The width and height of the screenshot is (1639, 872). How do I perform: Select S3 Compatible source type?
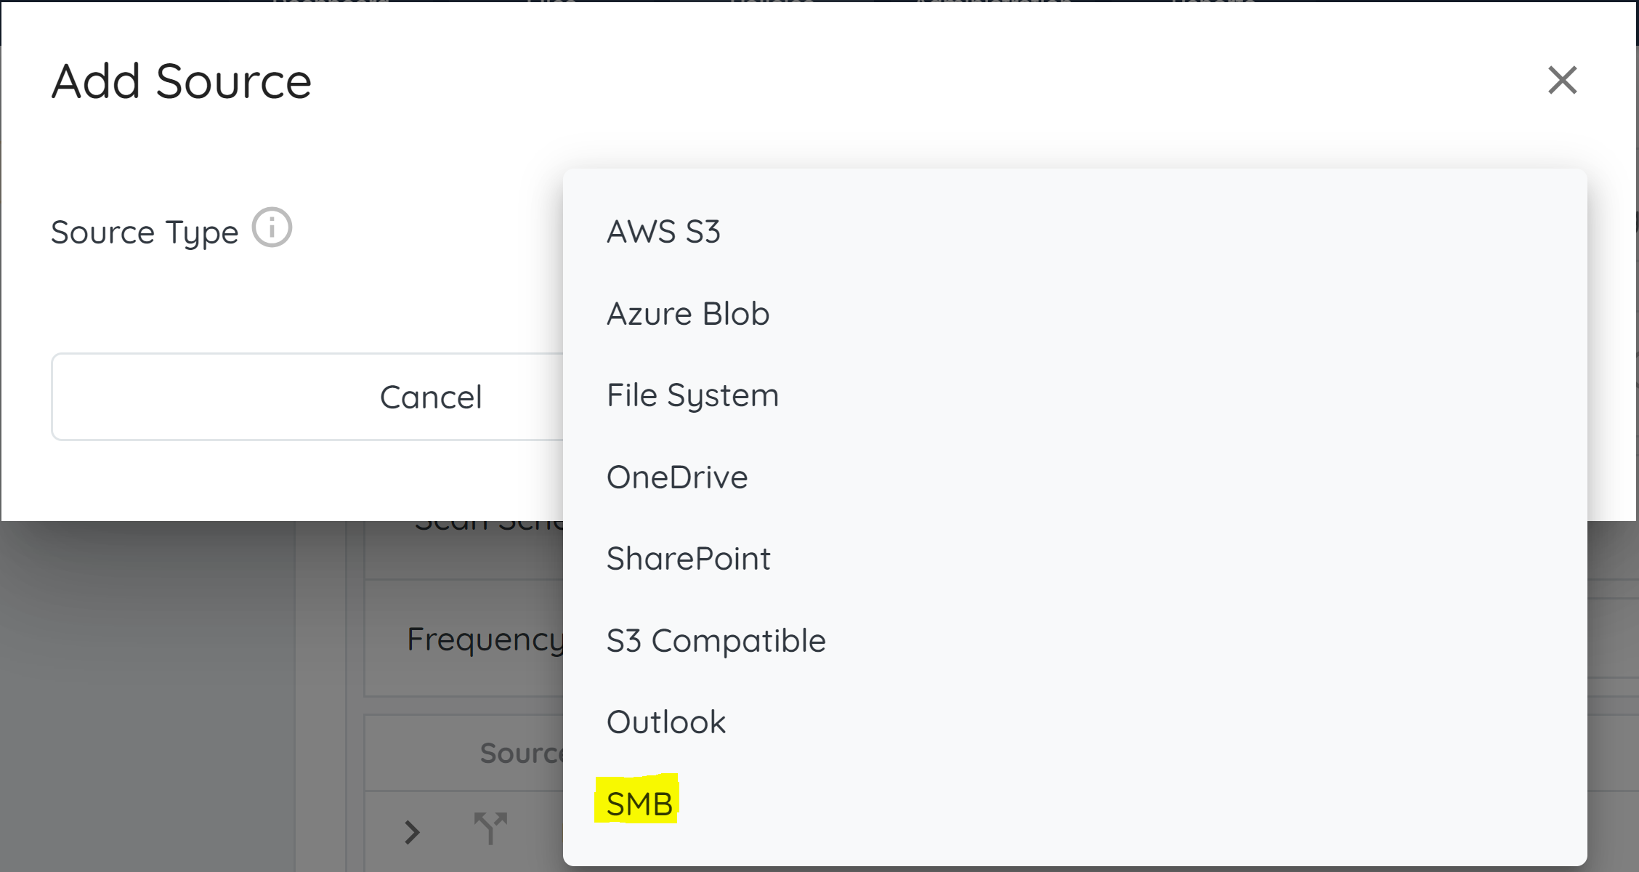pyautogui.click(x=716, y=641)
